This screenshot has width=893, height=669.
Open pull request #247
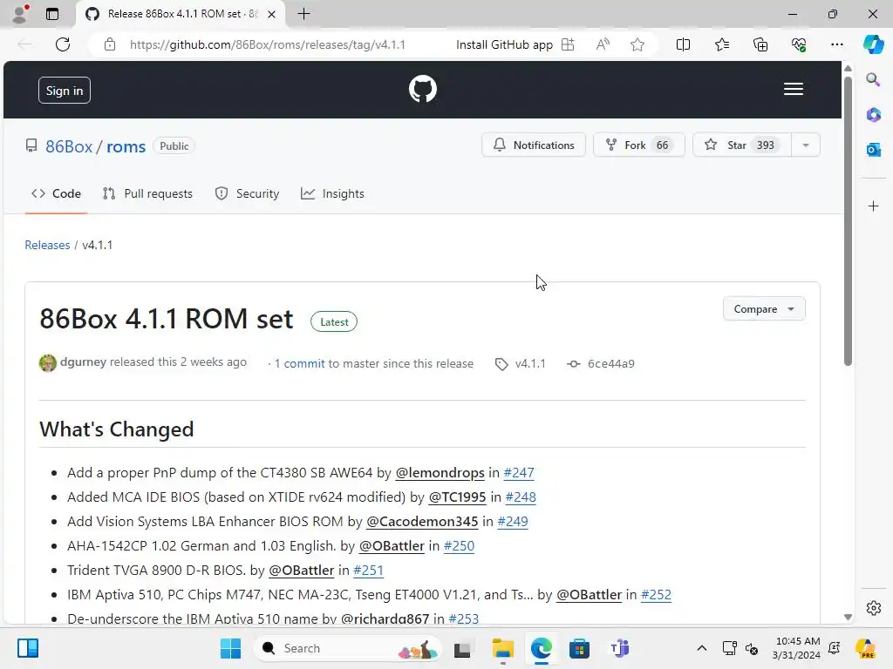coord(519,473)
